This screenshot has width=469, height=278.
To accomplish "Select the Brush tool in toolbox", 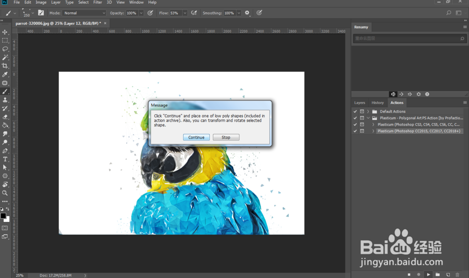I will pyautogui.click(x=5, y=91).
